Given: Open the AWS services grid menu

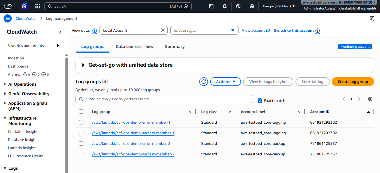Looking at the screenshot, I should (x=38, y=6).
